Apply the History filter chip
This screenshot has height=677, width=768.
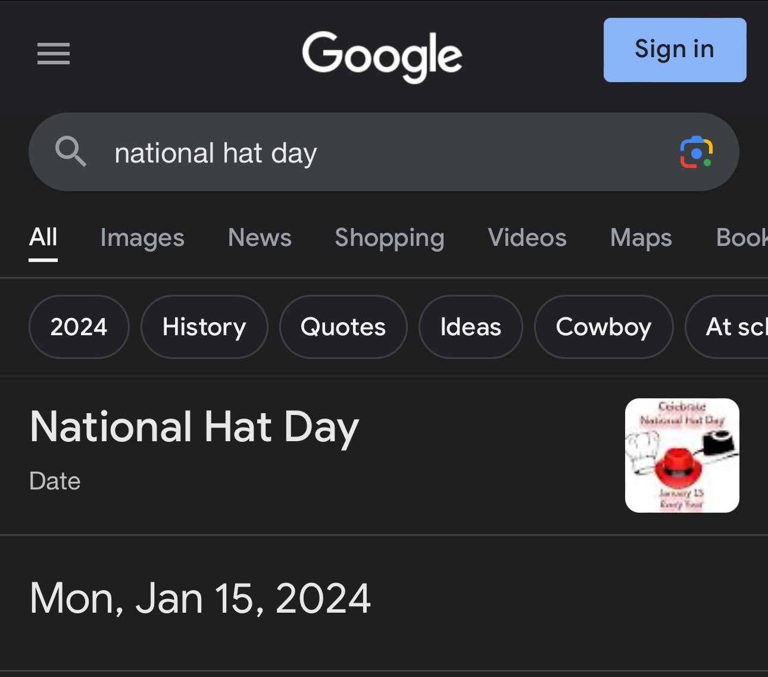point(204,327)
